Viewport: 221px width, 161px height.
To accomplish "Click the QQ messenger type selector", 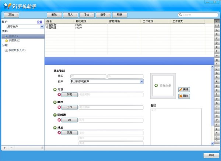I will click(x=70, y=120).
